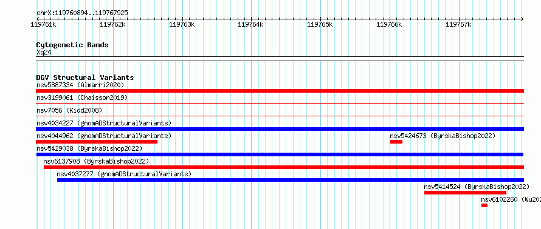Open nsv5429038 (ByrskaBishop2022) label
Screen dimensions: 541x229
89,148
